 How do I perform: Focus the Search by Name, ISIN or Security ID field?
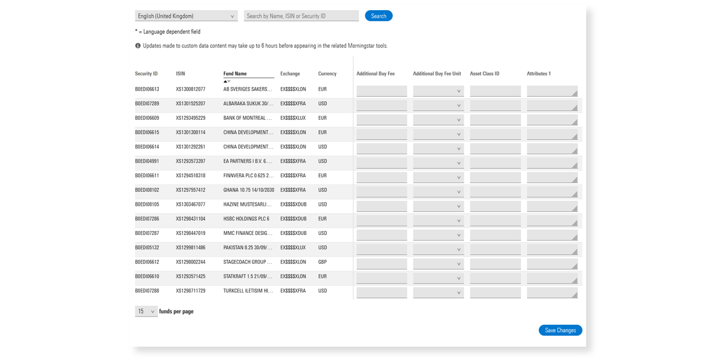tap(301, 16)
